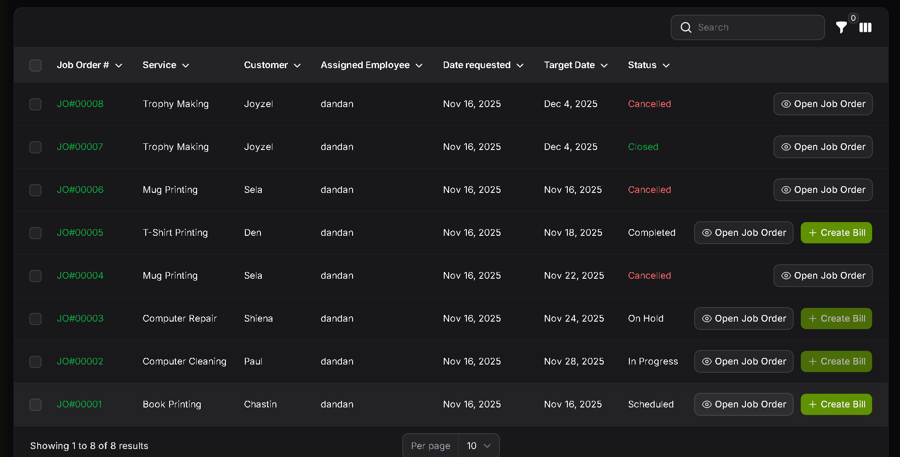Viewport: 900px width, 457px height.
Task: Tick the checkbox for JO#00002 row
Action: click(35, 361)
